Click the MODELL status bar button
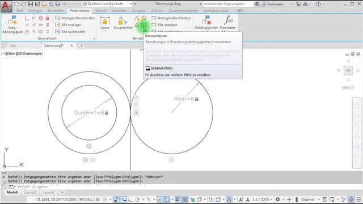This screenshot has height=204, width=363. (x=86, y=199)
